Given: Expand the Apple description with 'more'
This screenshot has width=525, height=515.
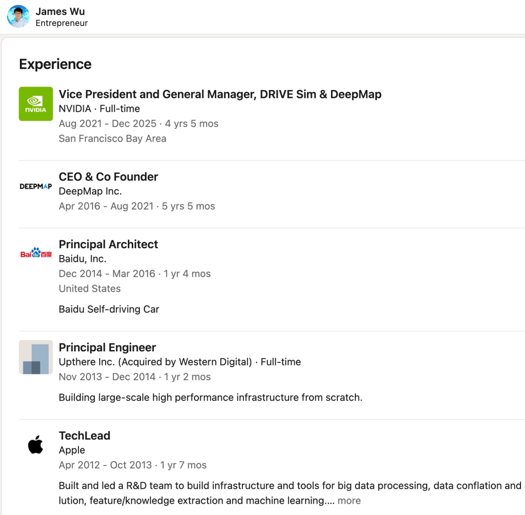Looking at the screenshot, I should 349,500.
